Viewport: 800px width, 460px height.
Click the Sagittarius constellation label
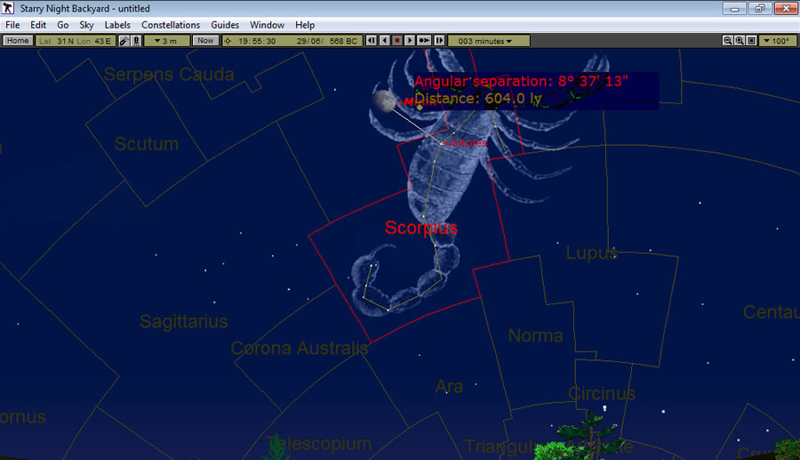(x=184, y=321)
